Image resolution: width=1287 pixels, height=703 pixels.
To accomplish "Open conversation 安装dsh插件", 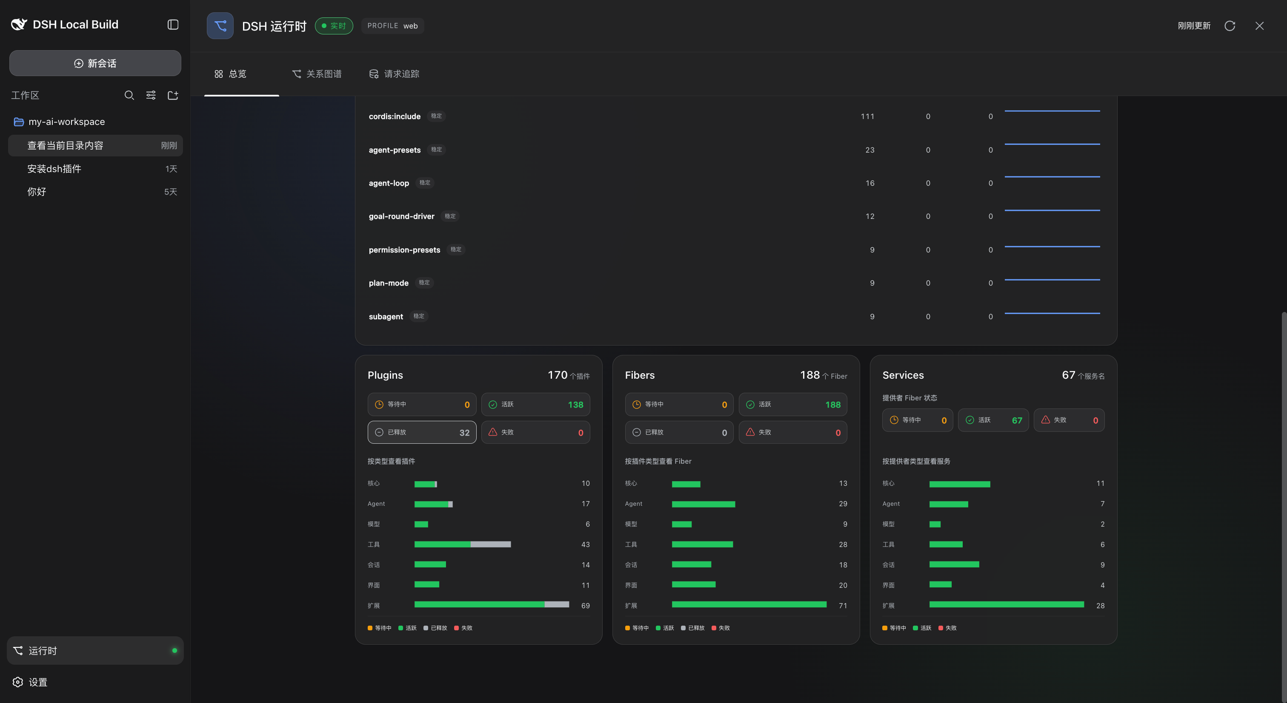I will (x=95, y=169).
